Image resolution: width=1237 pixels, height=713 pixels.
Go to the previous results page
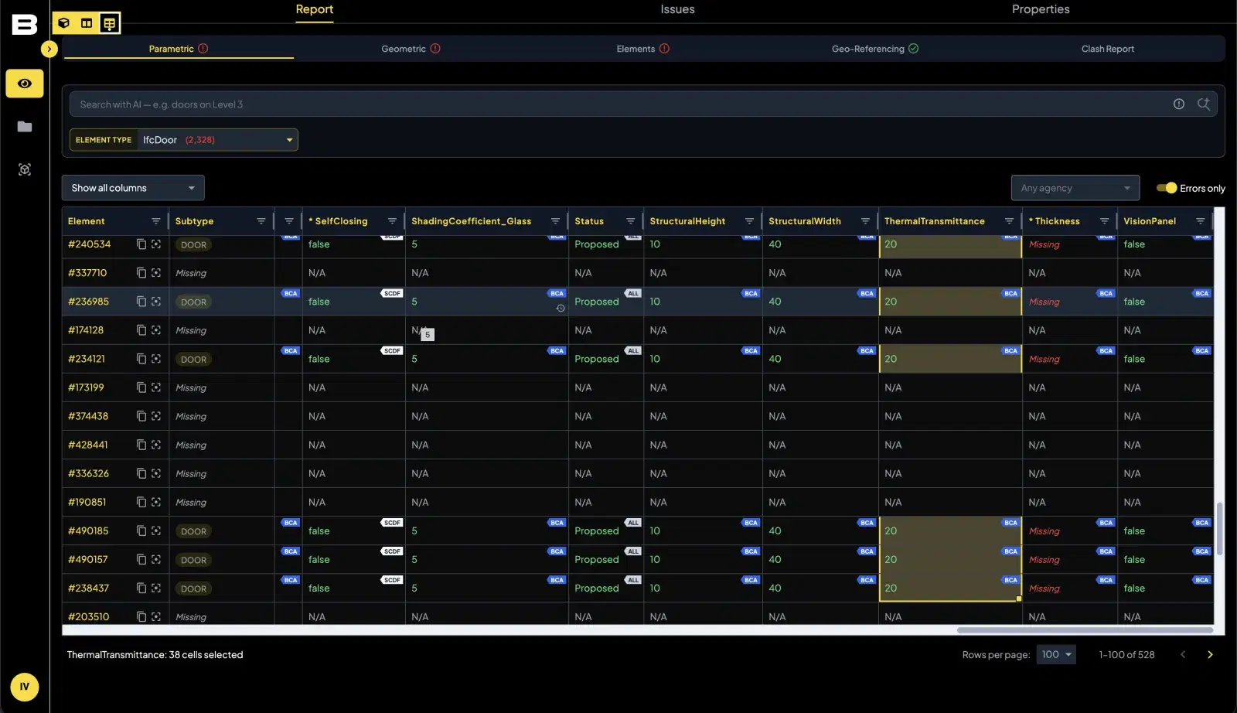1183,654
